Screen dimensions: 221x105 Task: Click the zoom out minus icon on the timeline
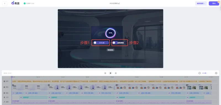(x=199, y=73)
